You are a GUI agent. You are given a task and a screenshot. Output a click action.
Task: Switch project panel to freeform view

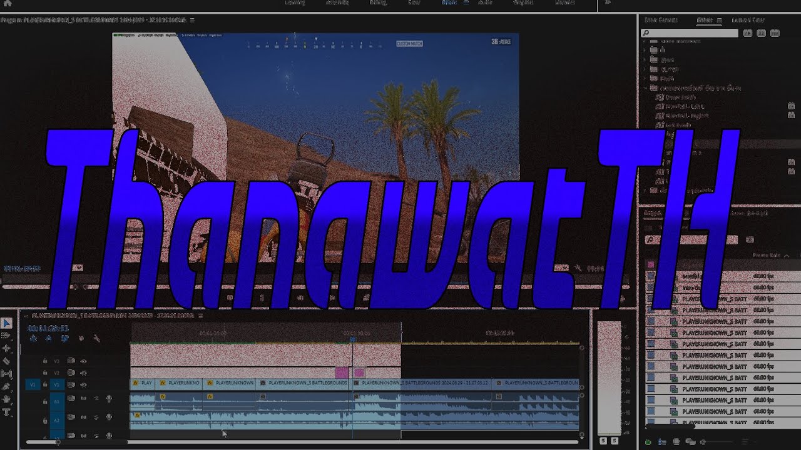tap(690, 442)
